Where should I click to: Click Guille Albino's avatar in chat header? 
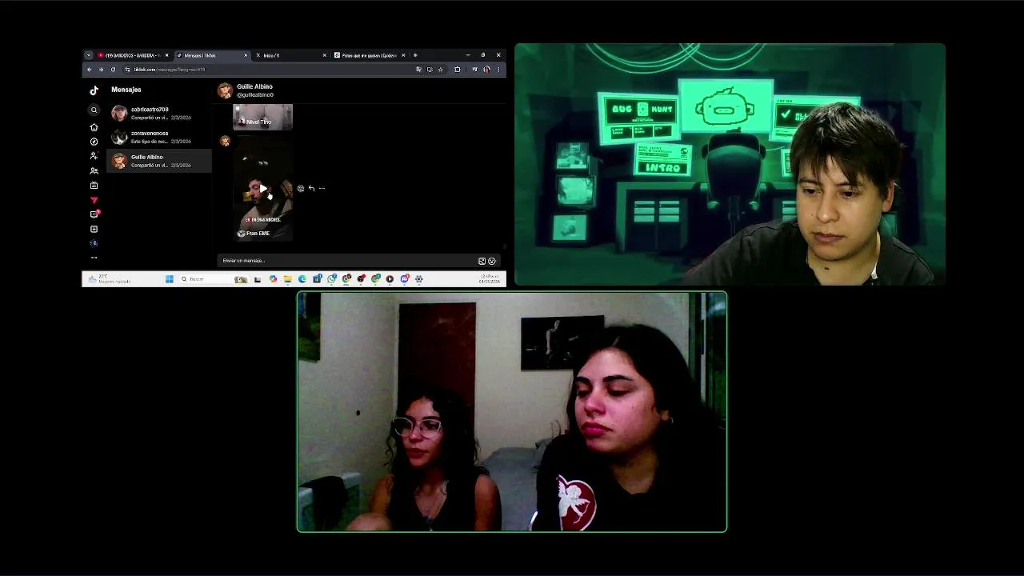point(225,90)
